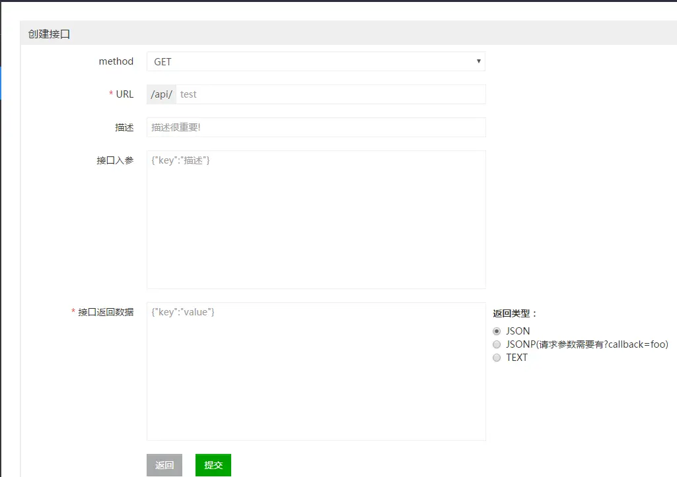Click the URL input field with 'test' placeholder
The height and width of the screenshot is (477, 677).
click(331, 94)
